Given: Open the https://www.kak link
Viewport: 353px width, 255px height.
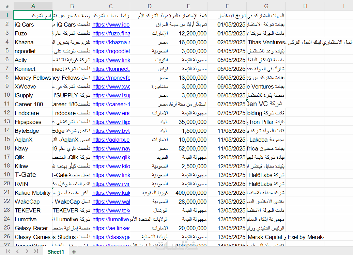Looking at the screenshot, I should click(x=111, y=193).
